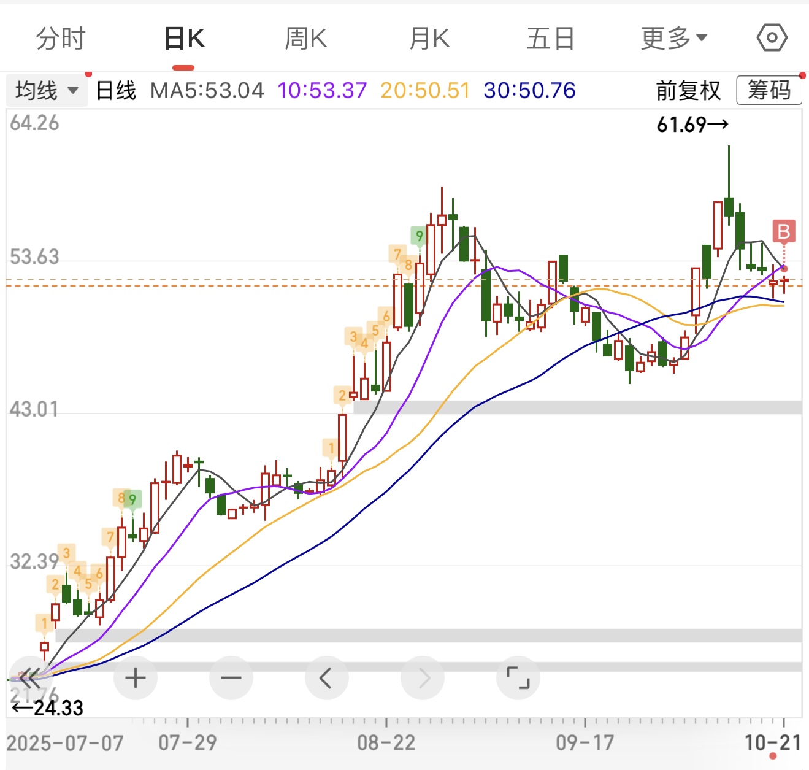Enter fullscreen chart view

tap(518, 678)
